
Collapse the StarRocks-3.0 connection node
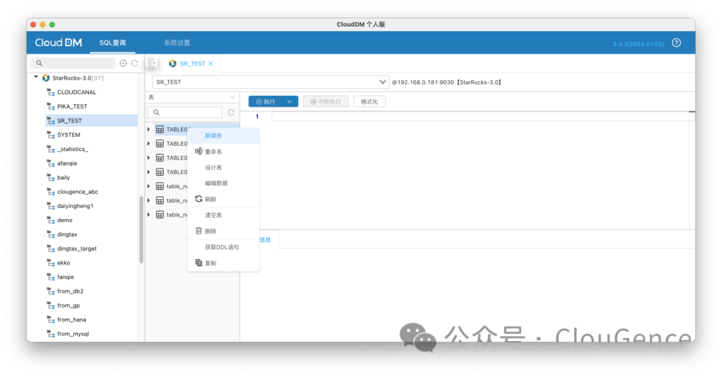[x=36, y=78]
